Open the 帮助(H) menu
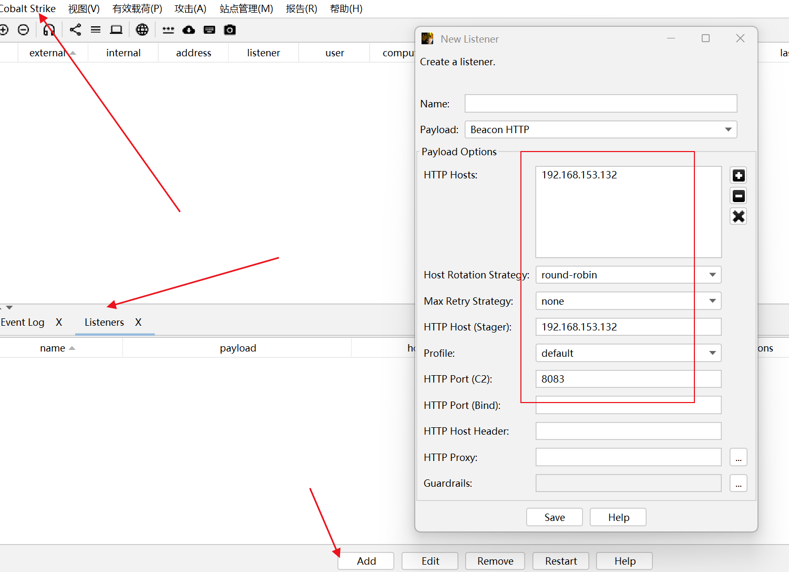This screenshot has width=789, height=572. click(x=346, y=8)
